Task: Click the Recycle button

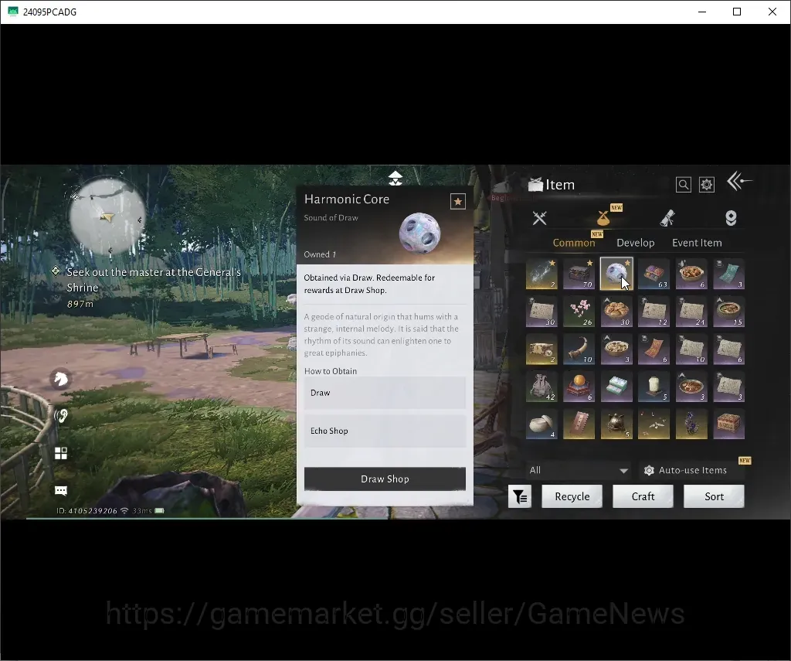Action: click(x=572, y=496)
